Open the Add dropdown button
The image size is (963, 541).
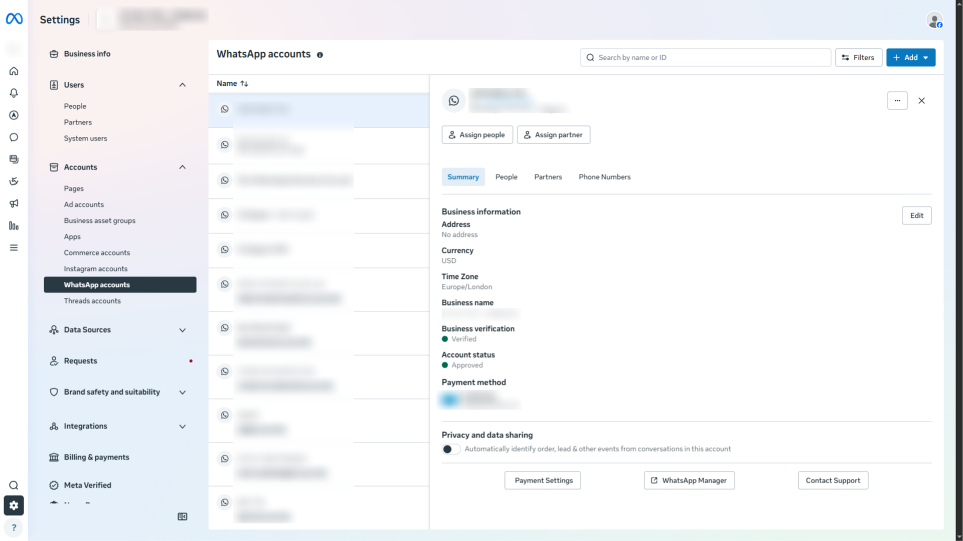click(910, 58)
